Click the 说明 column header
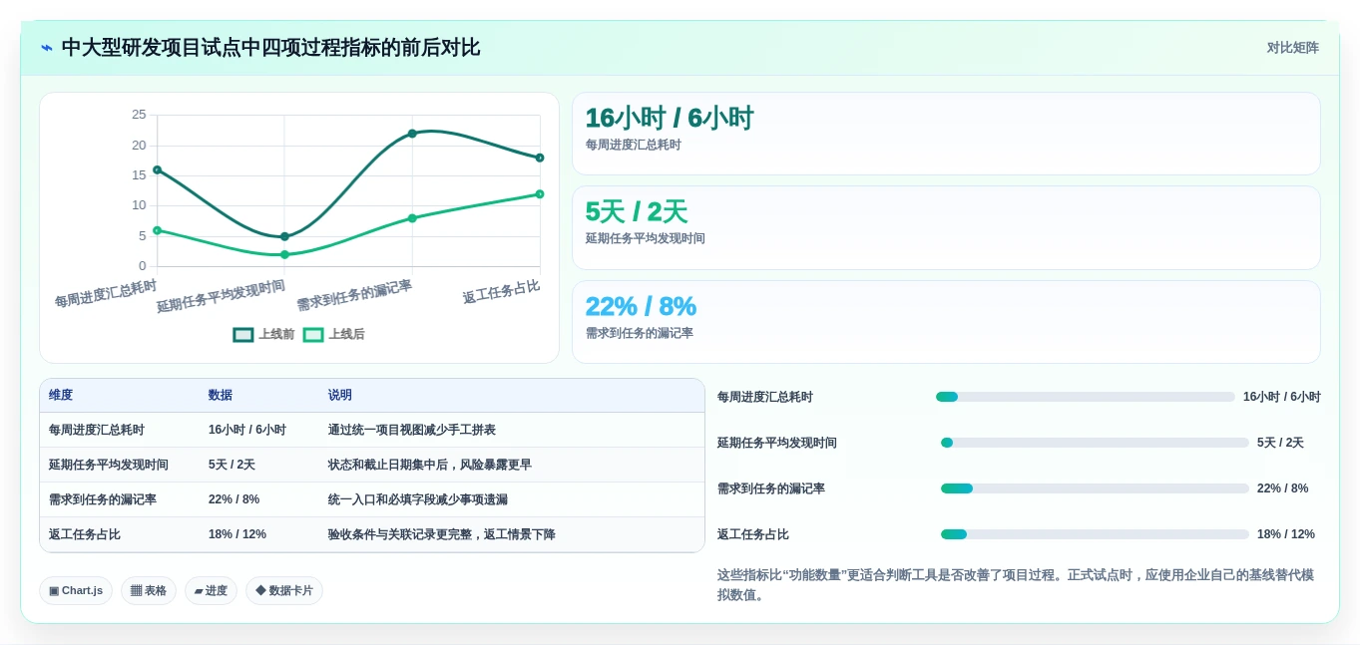 [340, 396]
